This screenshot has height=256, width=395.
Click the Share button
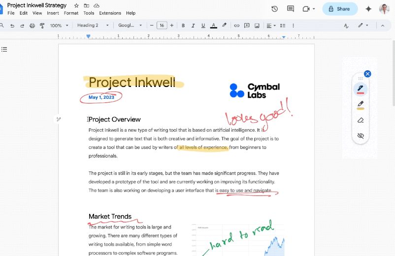(339, 9)
